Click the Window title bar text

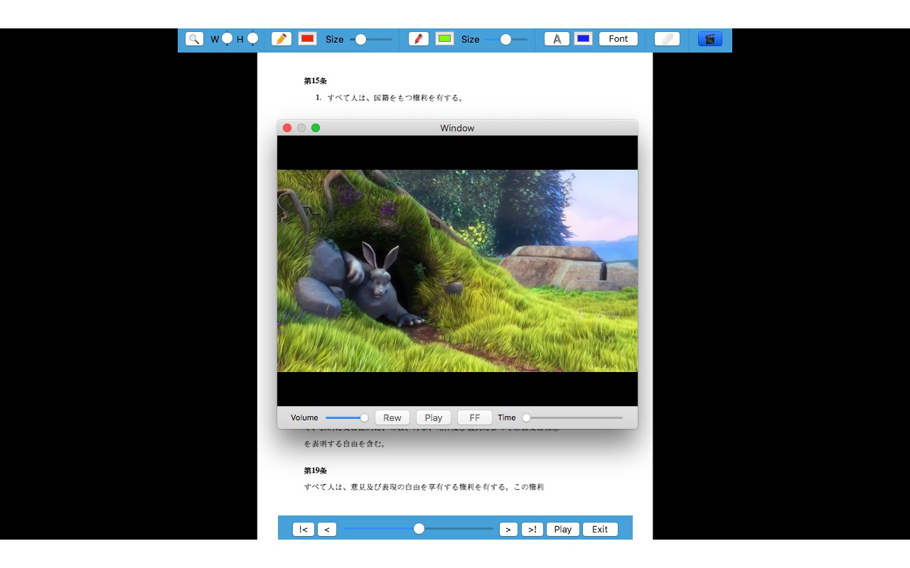pyautogui.click(x=457, y=128)
